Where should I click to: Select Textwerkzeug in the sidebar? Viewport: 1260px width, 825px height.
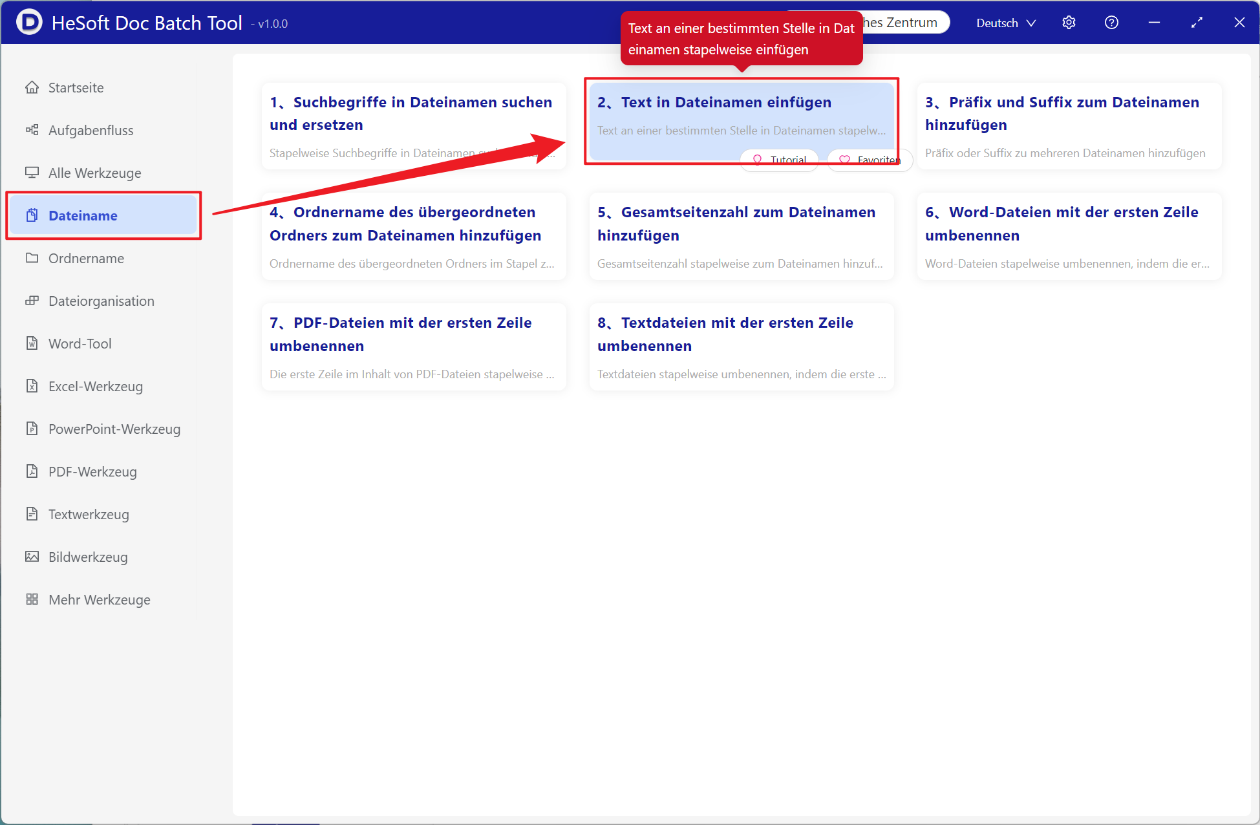coord(103,514)
